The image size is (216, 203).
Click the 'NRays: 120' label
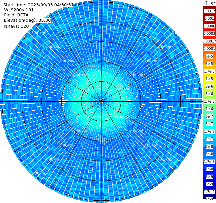pyautogui.click(x=16, y=26)
